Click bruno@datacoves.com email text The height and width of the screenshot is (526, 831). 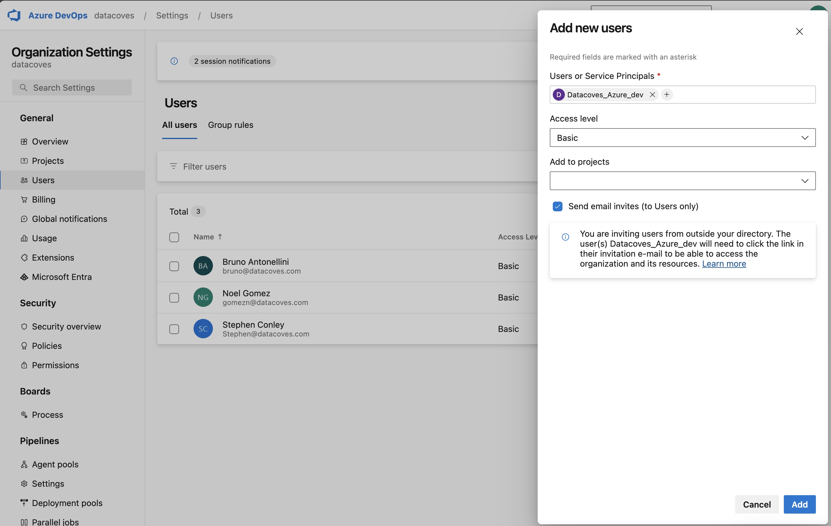pyautogui.click(x=262, y=271)
